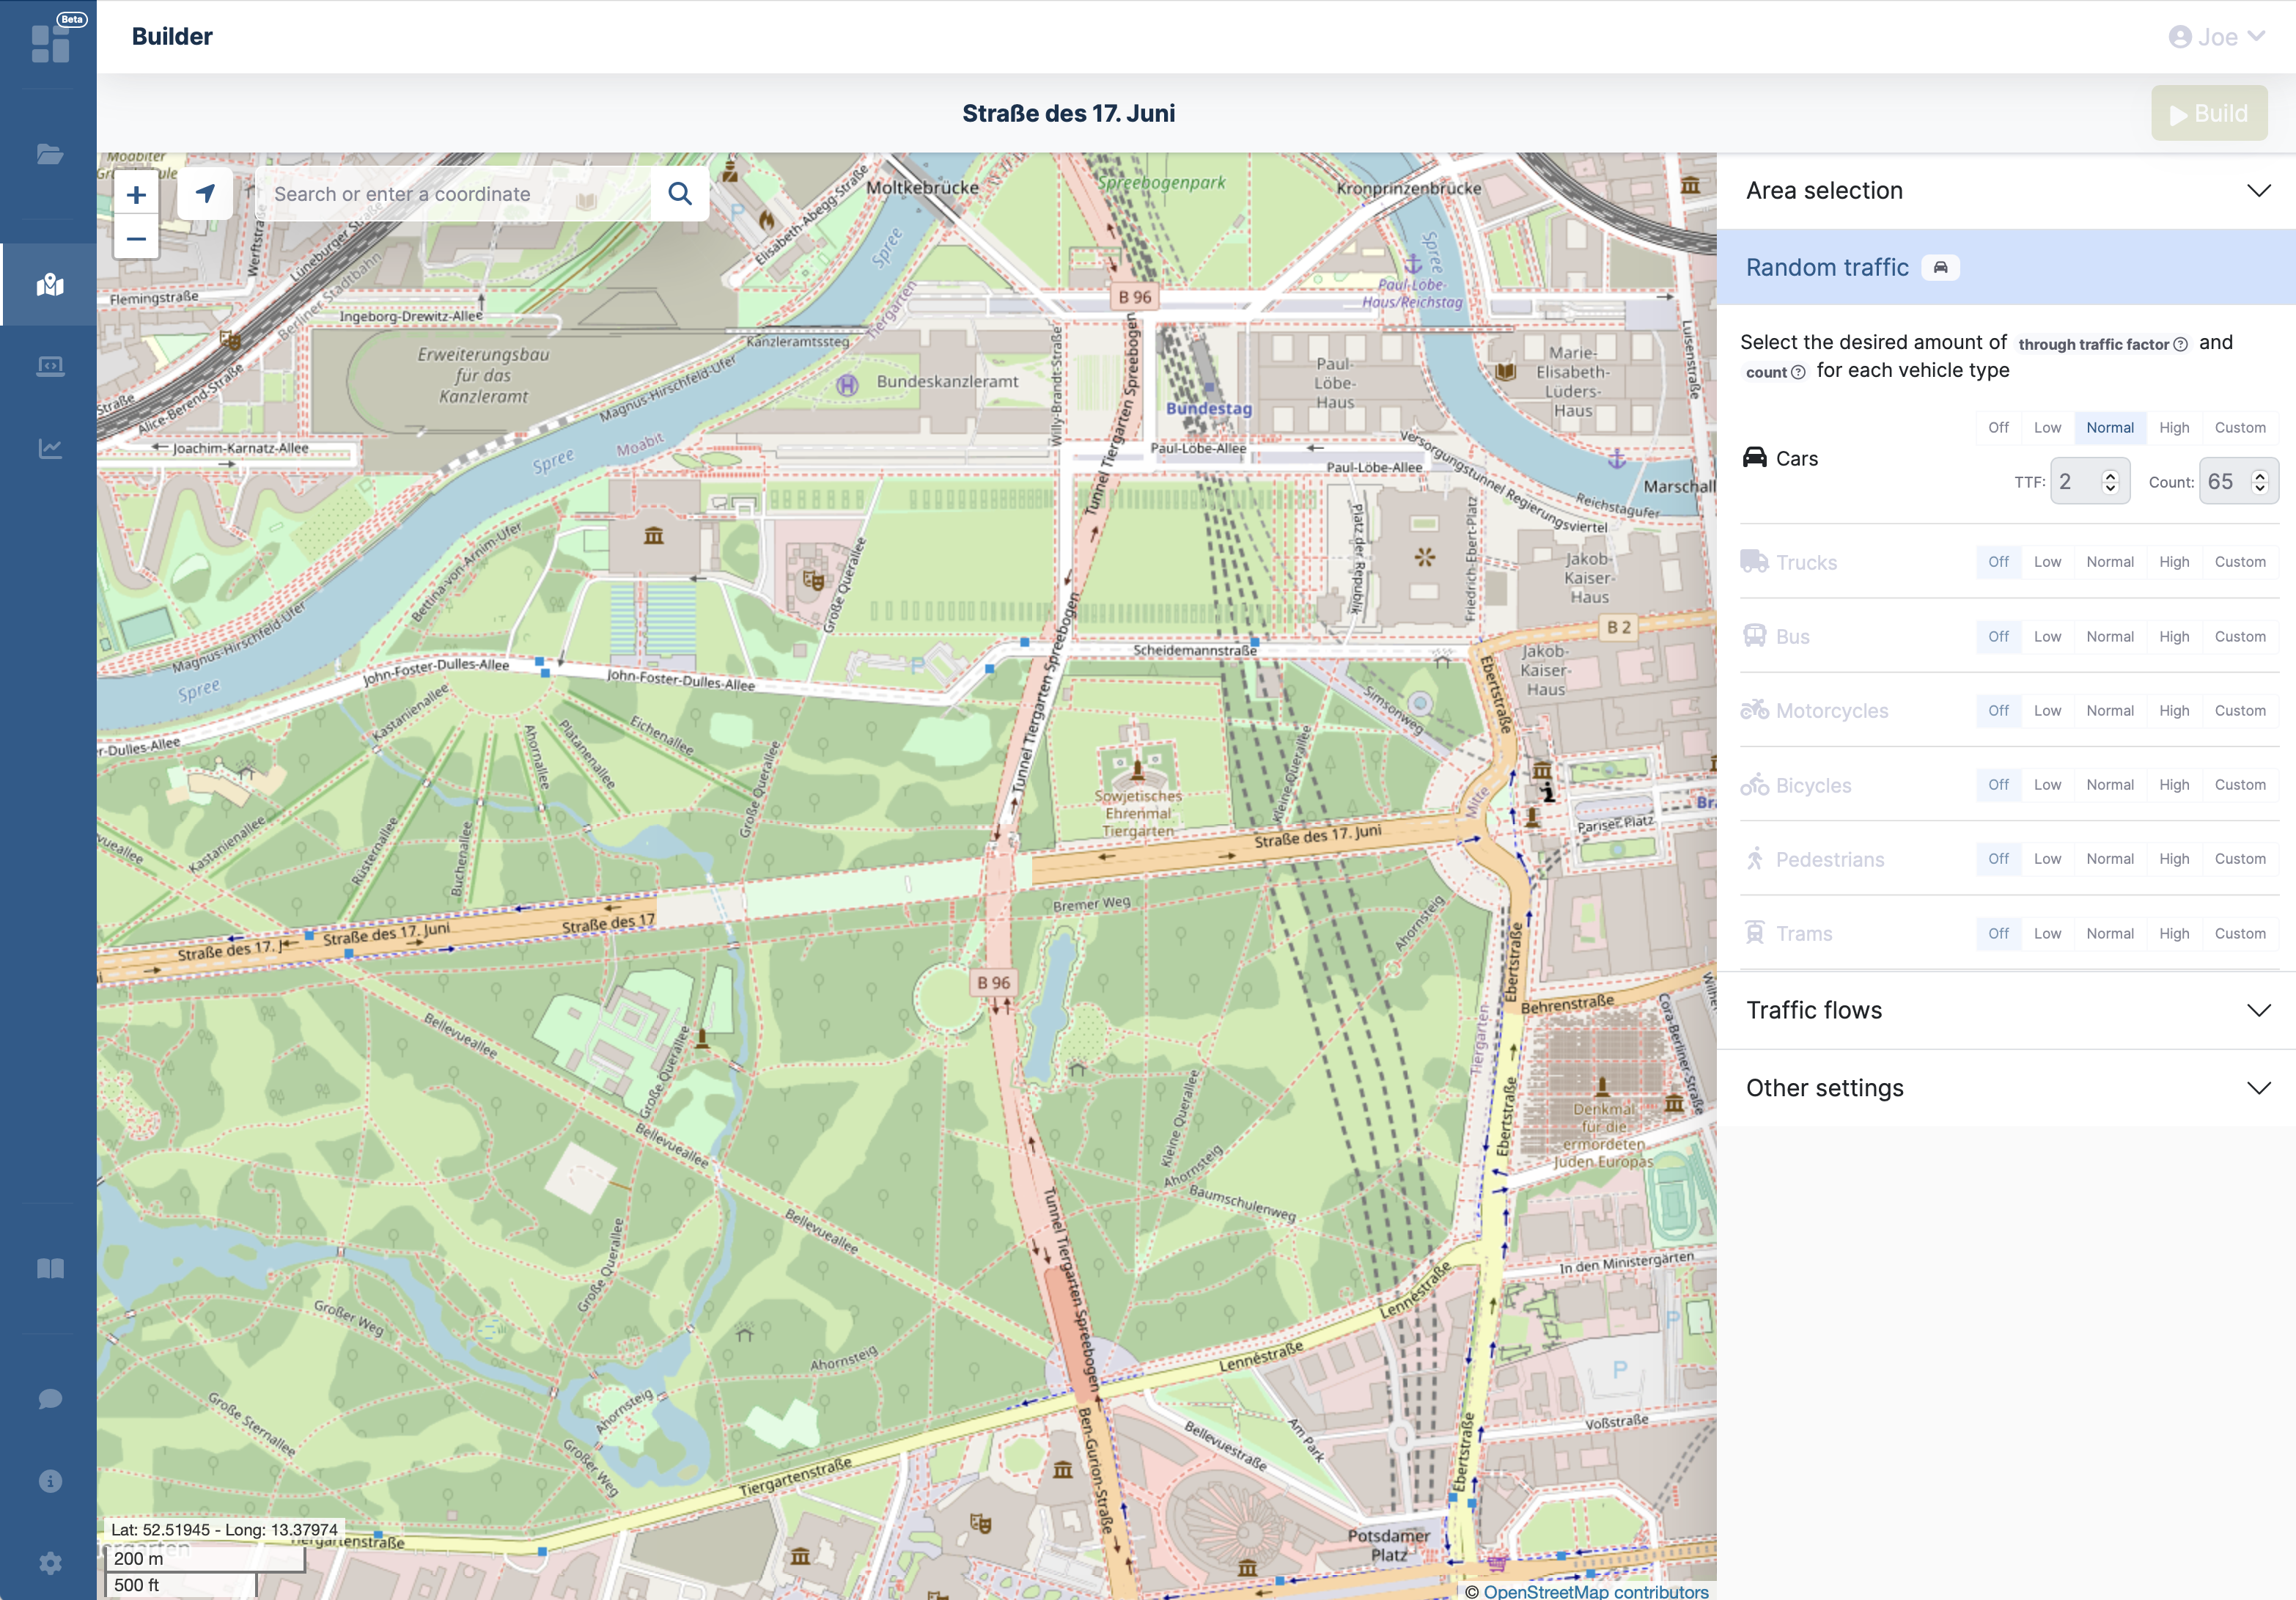The image size is (2296, 1600).
Task: Expand the Area selection section
Action: [x=2006, y=191]
